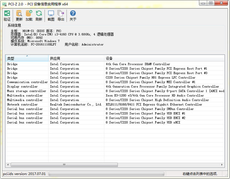Select the 4th Gen Core Processor DRAM Controller row
This screenshot has height=179, width=230.
[115, 64]
